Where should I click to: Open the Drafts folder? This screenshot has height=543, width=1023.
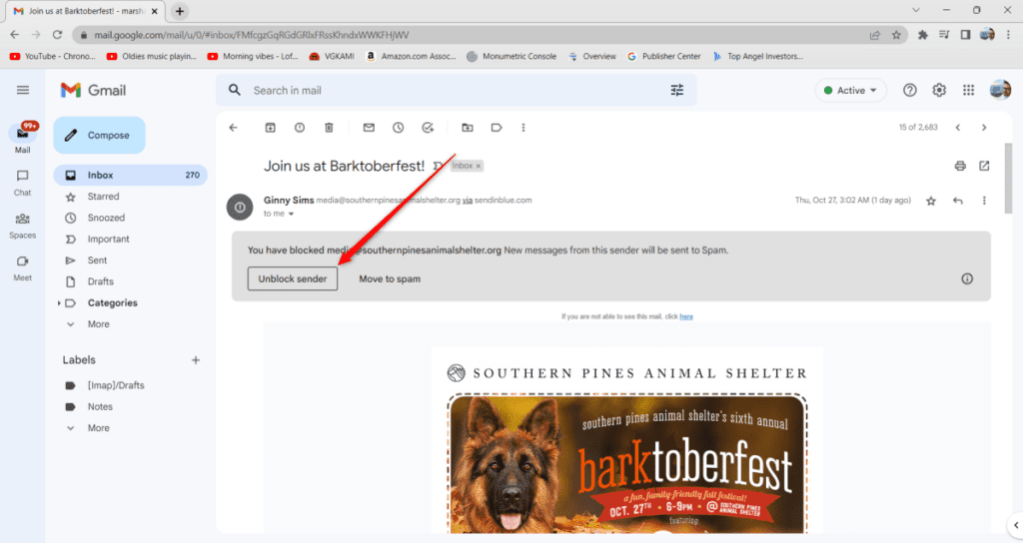[x=101, y=281]
